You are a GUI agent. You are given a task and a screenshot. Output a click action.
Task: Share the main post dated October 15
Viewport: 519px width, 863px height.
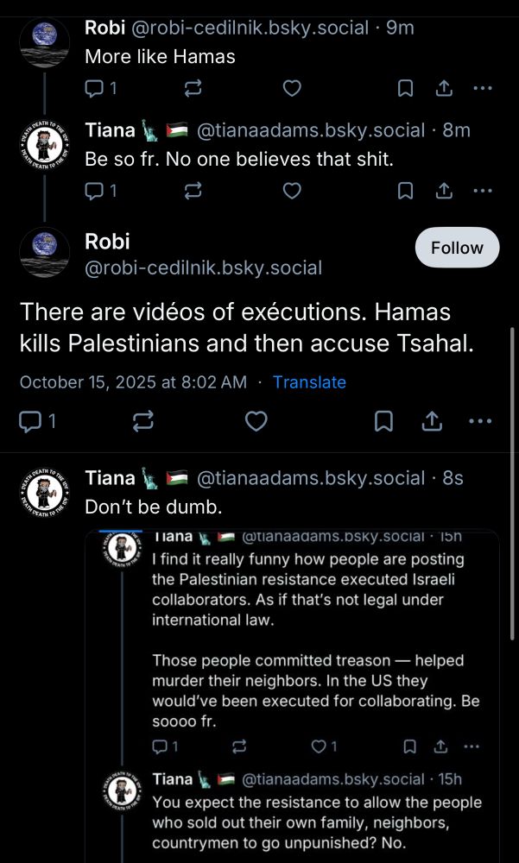click(431, 421)
